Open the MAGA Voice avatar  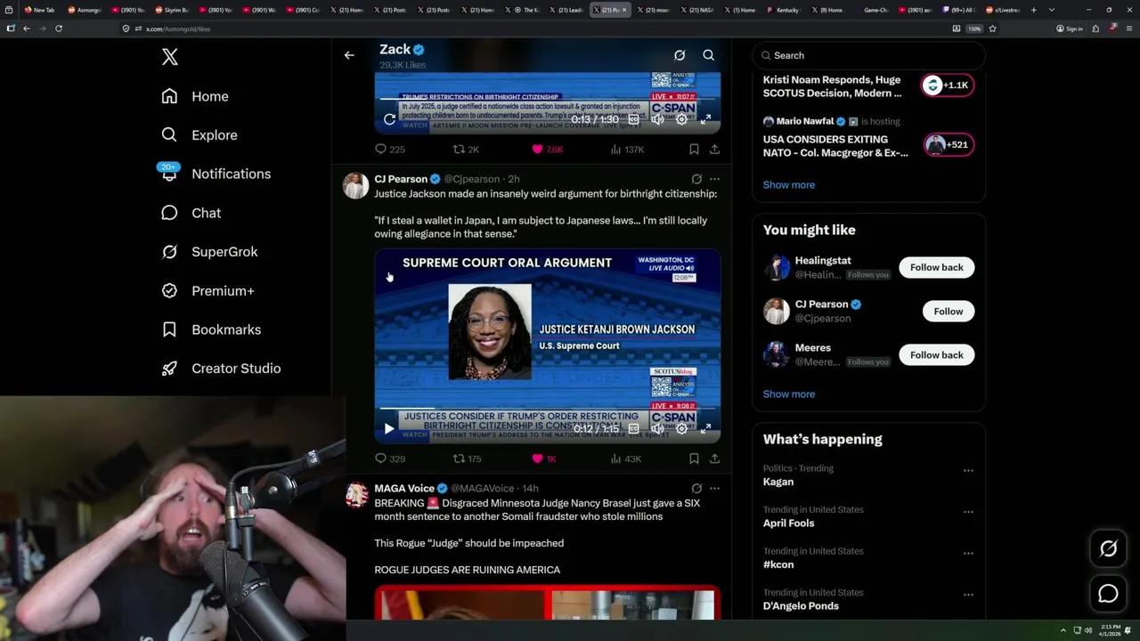[356, 495]
